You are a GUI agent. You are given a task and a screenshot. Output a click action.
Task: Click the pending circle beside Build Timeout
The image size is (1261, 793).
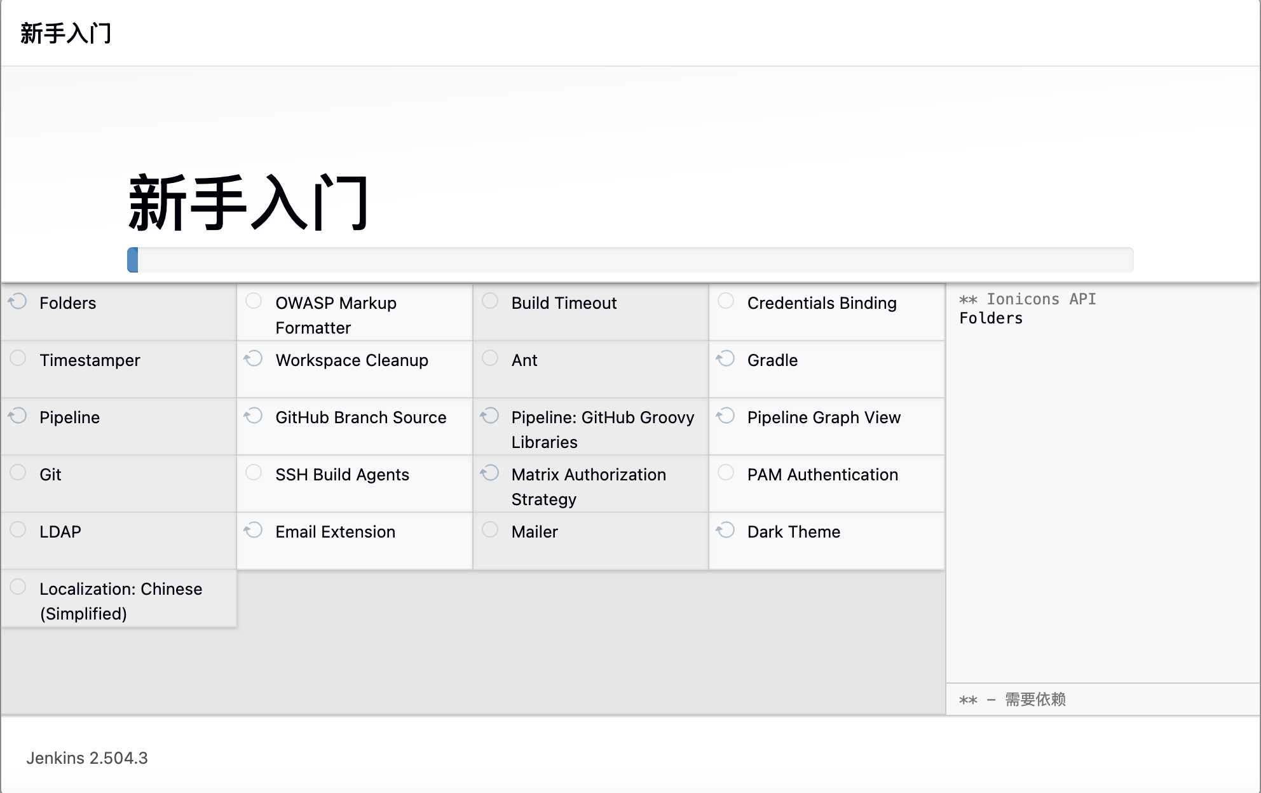490,301
